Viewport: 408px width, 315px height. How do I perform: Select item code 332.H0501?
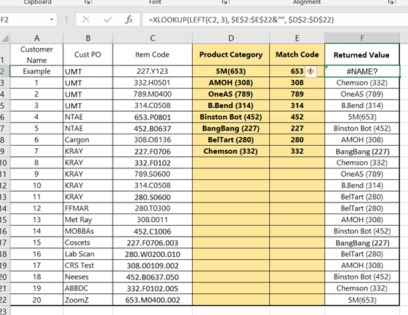(153, 83)
